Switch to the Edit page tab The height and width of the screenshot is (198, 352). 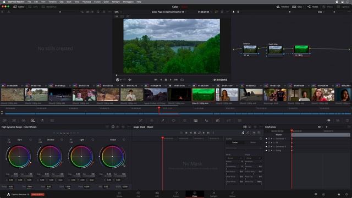(157, 194)
